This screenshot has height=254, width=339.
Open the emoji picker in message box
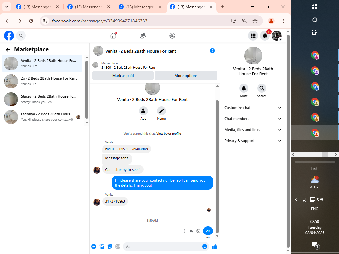(x=205, y=246)
